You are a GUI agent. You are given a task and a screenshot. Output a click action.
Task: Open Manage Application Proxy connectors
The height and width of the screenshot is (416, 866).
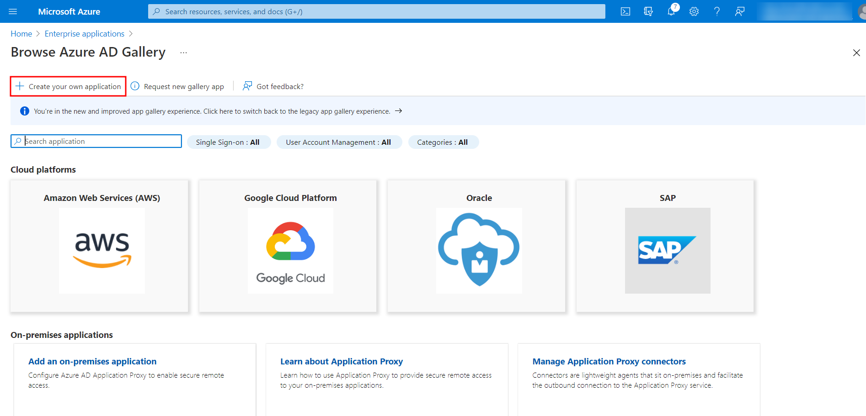tap(609, 361)
